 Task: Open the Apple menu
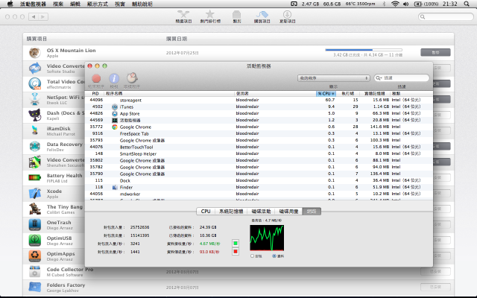pos(10,4)
